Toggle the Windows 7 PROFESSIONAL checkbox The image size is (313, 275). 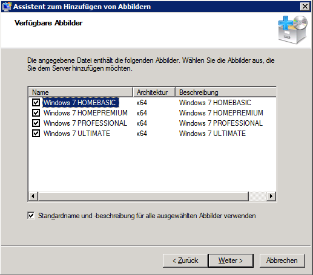tap(36, 123)
